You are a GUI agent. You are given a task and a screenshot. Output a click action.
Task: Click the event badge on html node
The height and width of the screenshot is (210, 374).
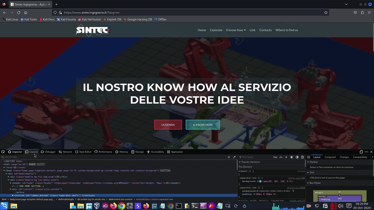[x=32, y=164]
